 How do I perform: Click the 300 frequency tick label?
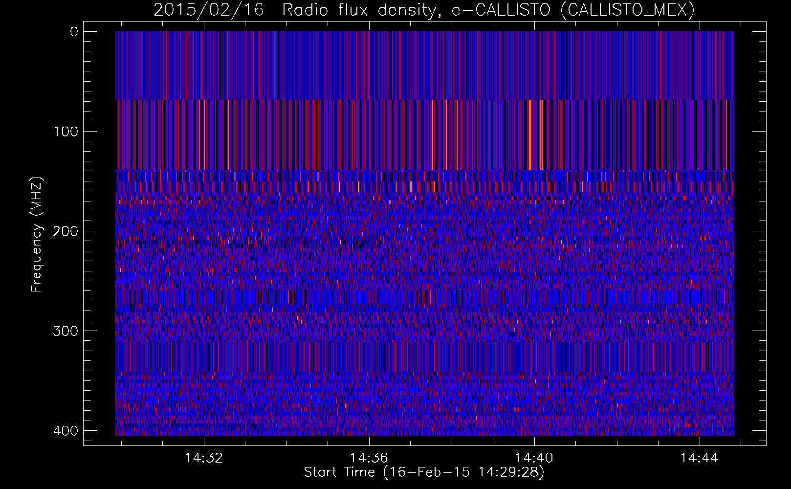coord(66,331)
